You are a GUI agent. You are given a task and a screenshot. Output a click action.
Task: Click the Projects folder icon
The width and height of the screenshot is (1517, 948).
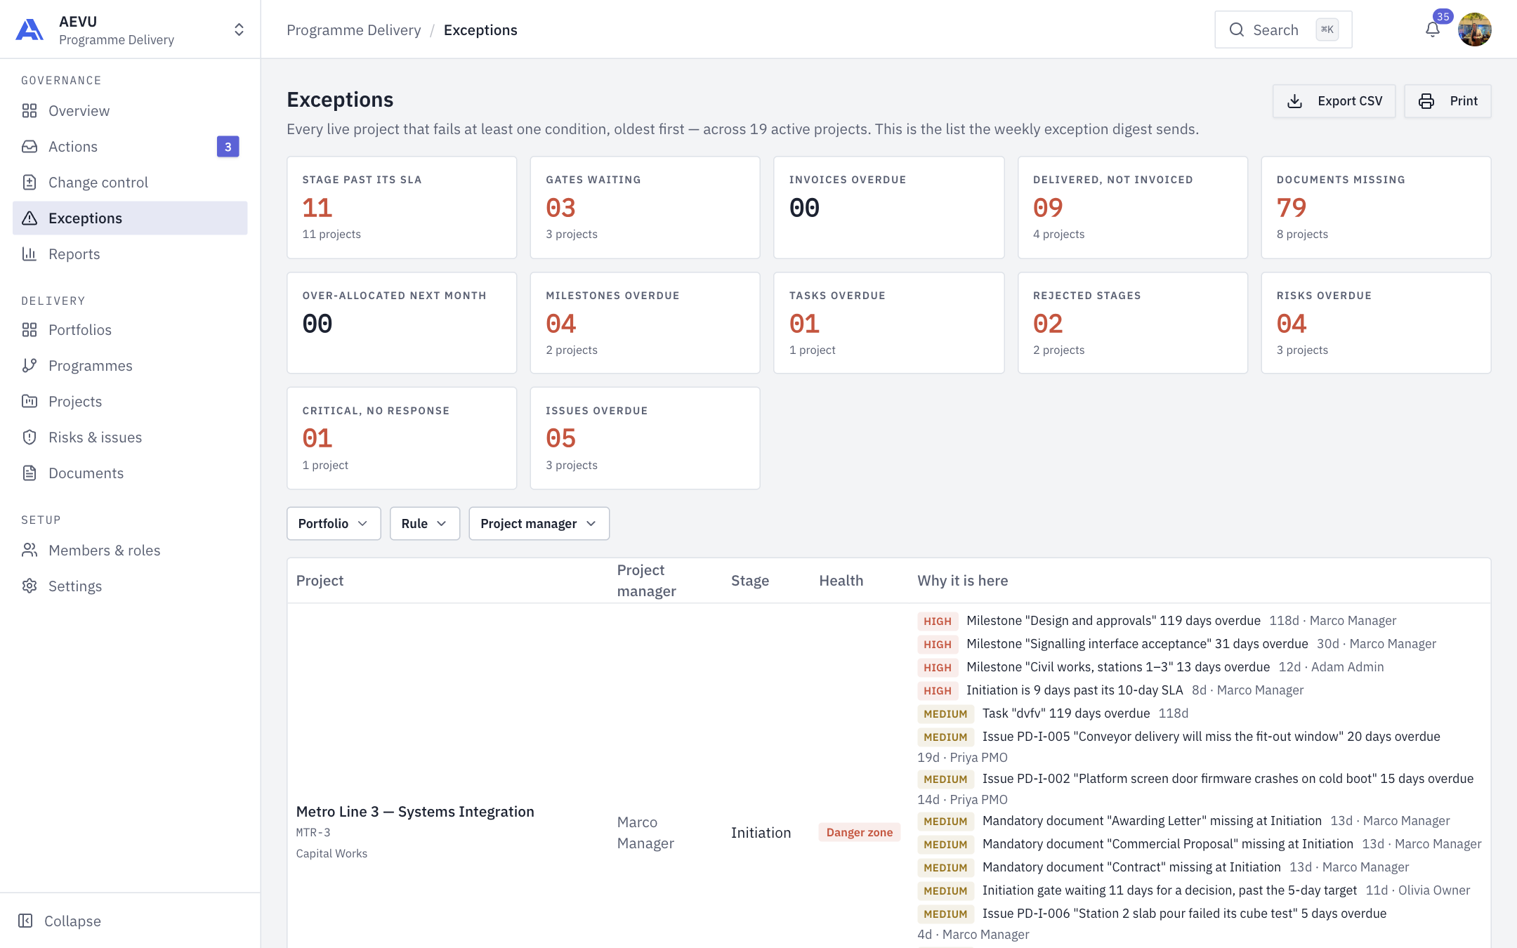29,402
